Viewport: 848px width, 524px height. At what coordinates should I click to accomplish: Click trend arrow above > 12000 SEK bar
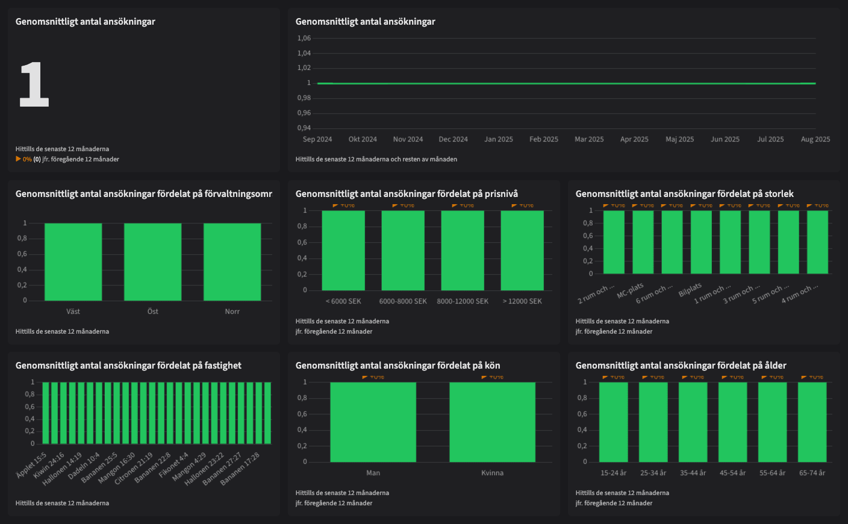click(514, 206)
